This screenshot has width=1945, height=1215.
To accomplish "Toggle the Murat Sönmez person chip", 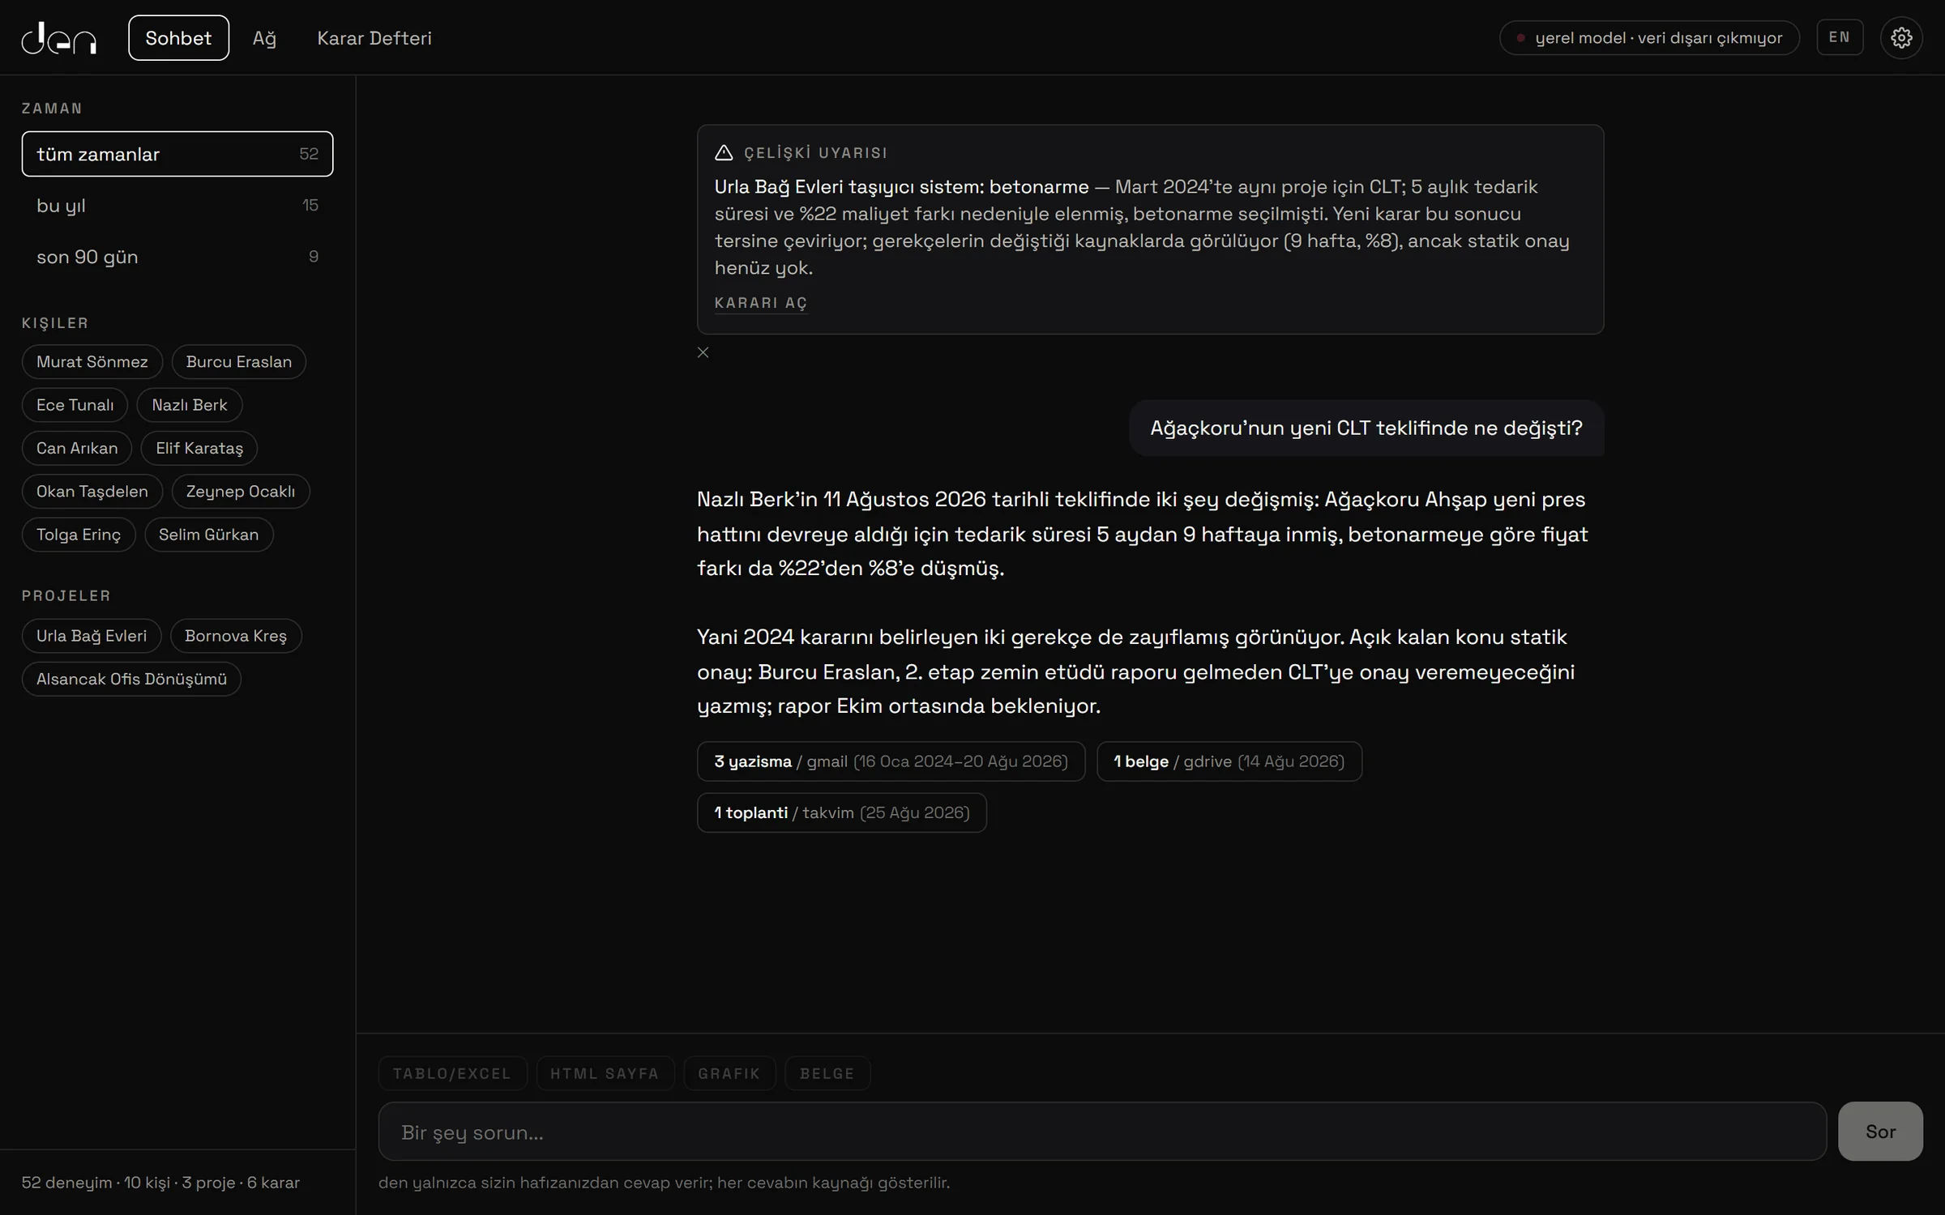I will pyautogui.click(x=92, y=361).
